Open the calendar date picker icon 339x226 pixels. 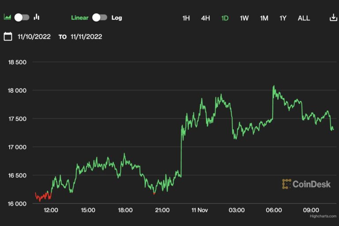(x=8, y=36)
